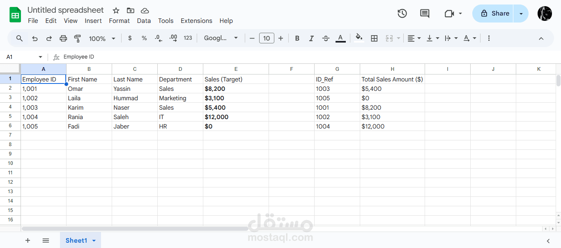Image resolution: width=561 pixels, height=248 pixels.
Task: Click the move to folder icon
Action: click(131, 11)
